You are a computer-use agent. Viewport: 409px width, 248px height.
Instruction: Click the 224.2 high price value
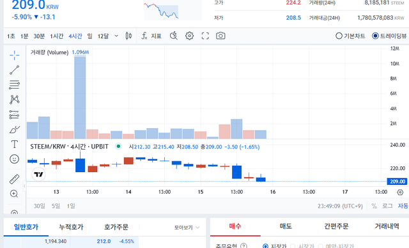(293, 3)
